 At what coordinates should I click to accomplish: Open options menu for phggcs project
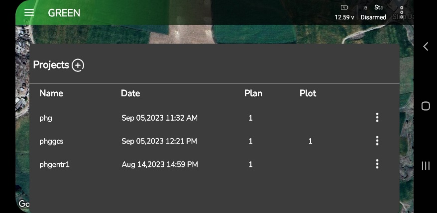(x=377, y=141)
